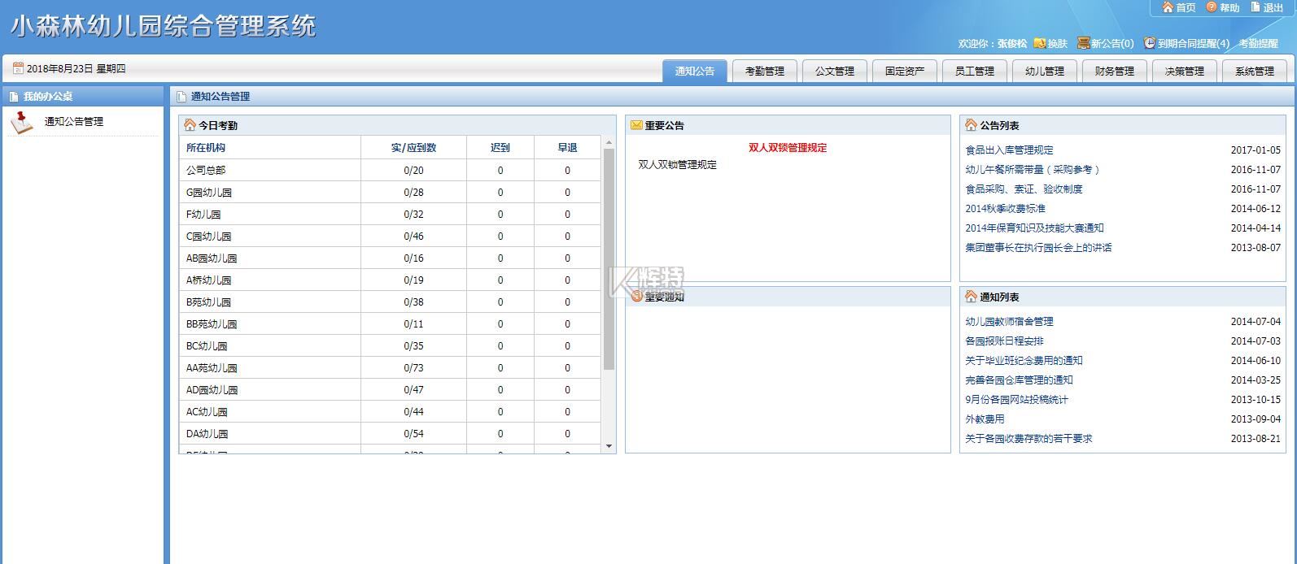Image resolution: width=1297 pixels, height=564 pixels.
Task: Open the red 双人双锁管理规定 announcement title
Action: 787,148
